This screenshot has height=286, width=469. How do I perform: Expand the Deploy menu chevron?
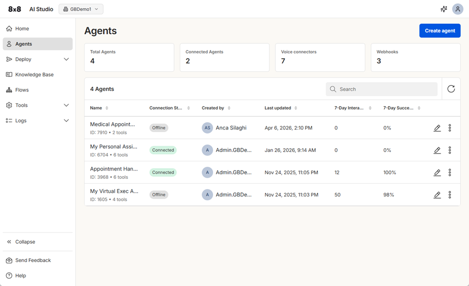coord(66,59)
